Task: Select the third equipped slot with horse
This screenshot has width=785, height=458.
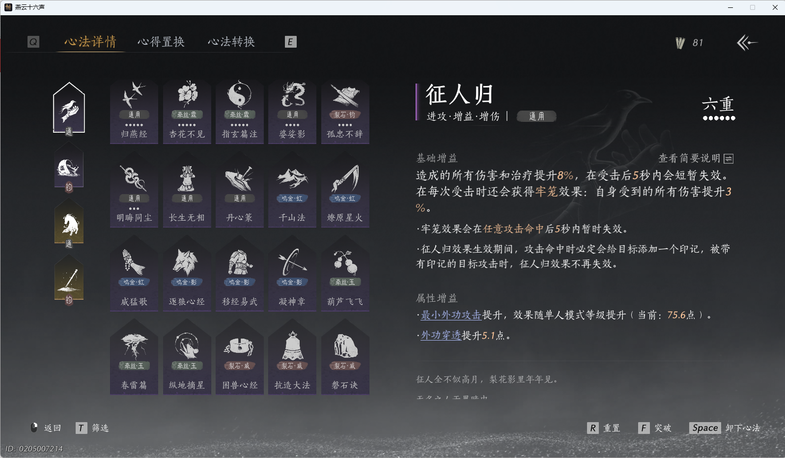Action: (69, 224)
